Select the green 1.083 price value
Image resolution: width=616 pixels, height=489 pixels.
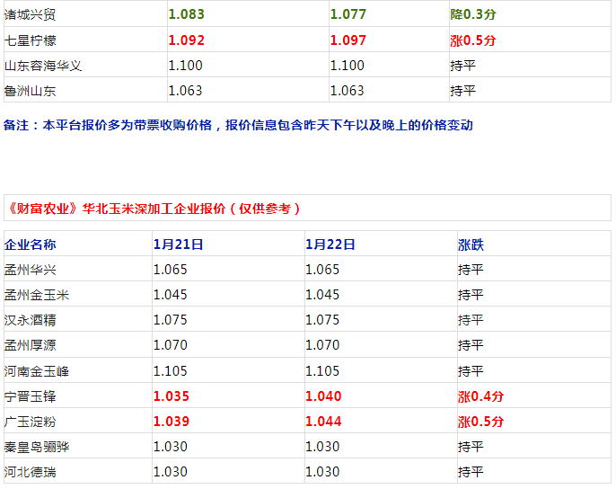(x=186, y=14)
